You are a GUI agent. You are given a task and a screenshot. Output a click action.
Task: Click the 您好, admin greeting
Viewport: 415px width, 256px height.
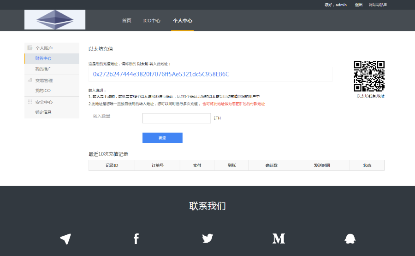[x=336, y=5]
